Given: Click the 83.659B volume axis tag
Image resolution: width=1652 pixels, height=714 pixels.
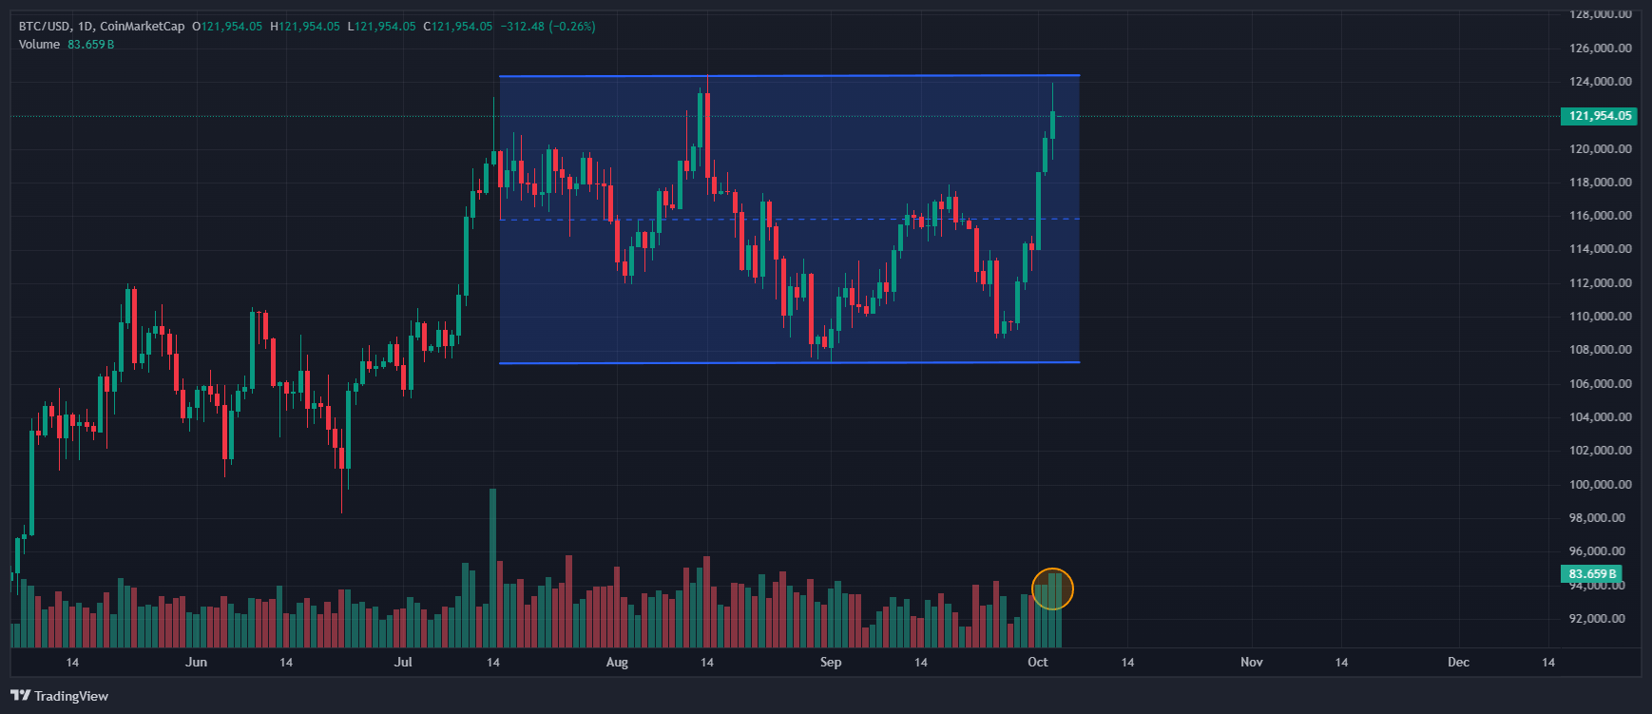Looking at the screenshot, I should pos(1592,574).
